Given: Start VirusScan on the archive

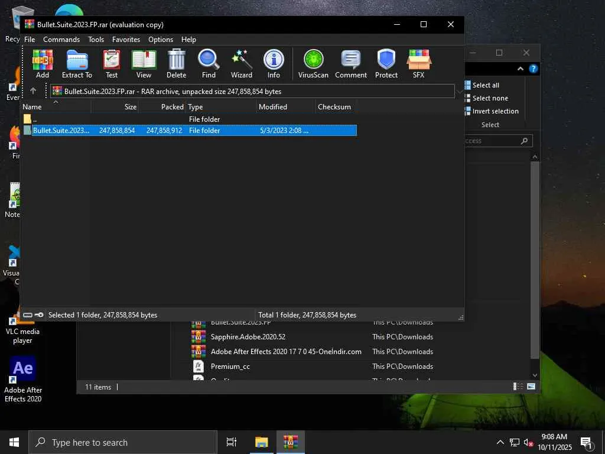Looking at the screenshot, I should pos(313,64).
